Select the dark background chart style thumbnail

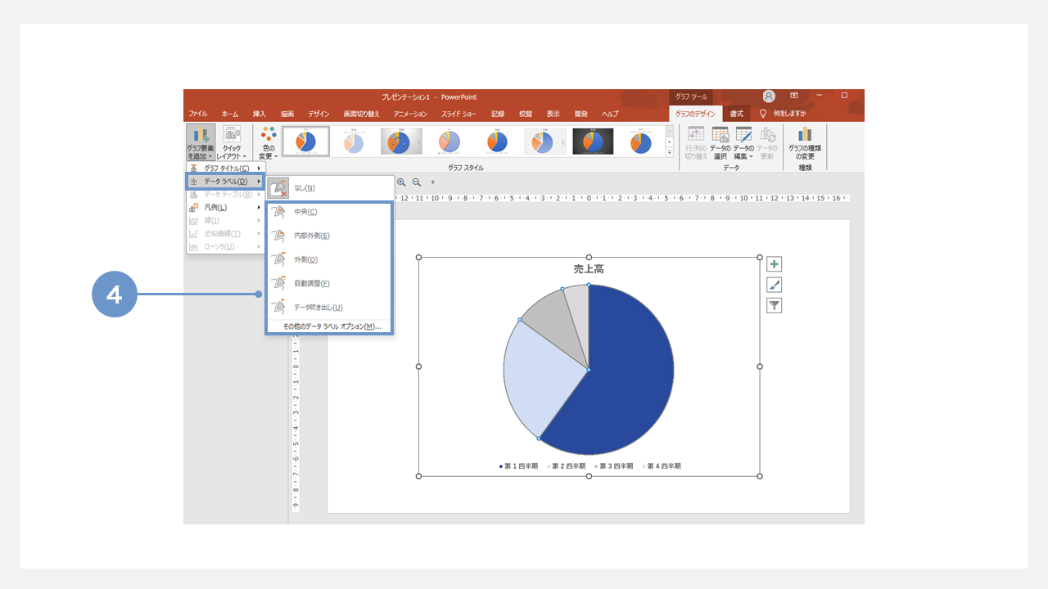point(593,142)
